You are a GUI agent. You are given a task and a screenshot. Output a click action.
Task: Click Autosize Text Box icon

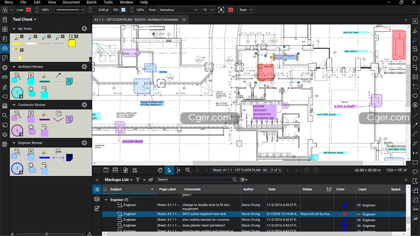[x=221, y=10]
